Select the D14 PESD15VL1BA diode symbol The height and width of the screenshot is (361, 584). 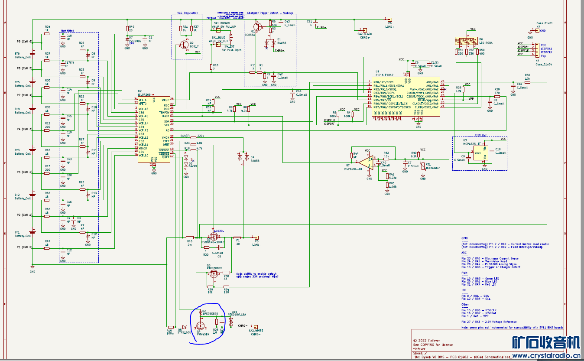231,321
